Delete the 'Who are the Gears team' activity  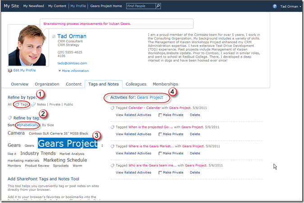click(195, 172)
